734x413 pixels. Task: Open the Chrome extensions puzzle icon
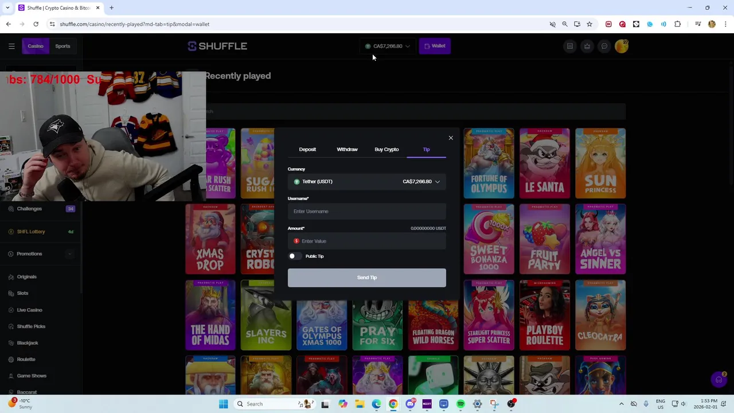(x=678, y=24)
